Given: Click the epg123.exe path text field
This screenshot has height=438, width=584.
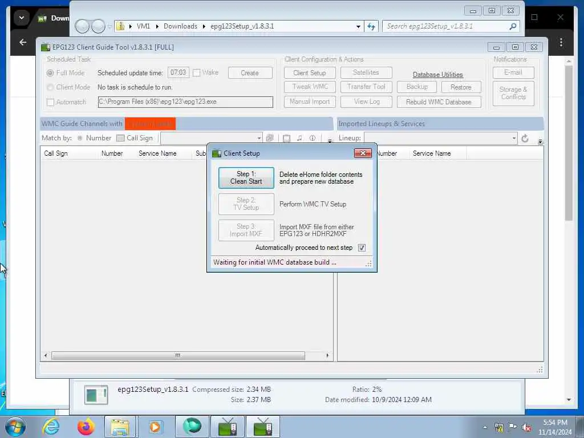Looking at the screenshot, I should [185, 102].
